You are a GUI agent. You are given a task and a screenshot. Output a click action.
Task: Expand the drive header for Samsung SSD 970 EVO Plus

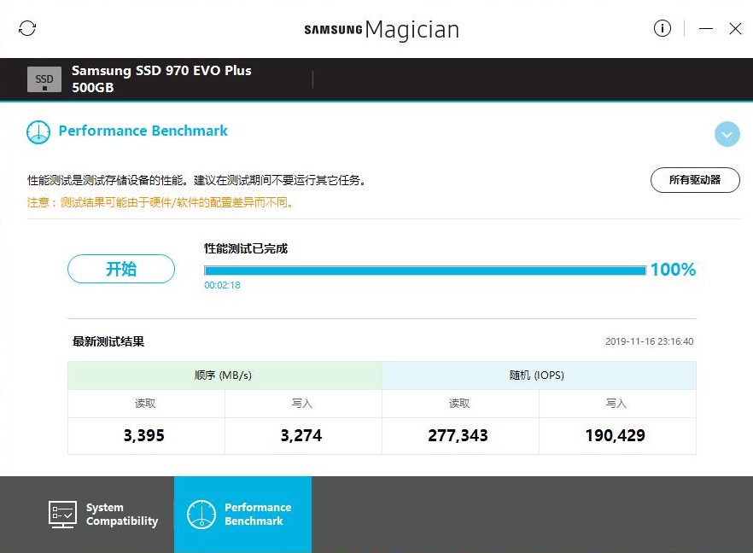162,79
